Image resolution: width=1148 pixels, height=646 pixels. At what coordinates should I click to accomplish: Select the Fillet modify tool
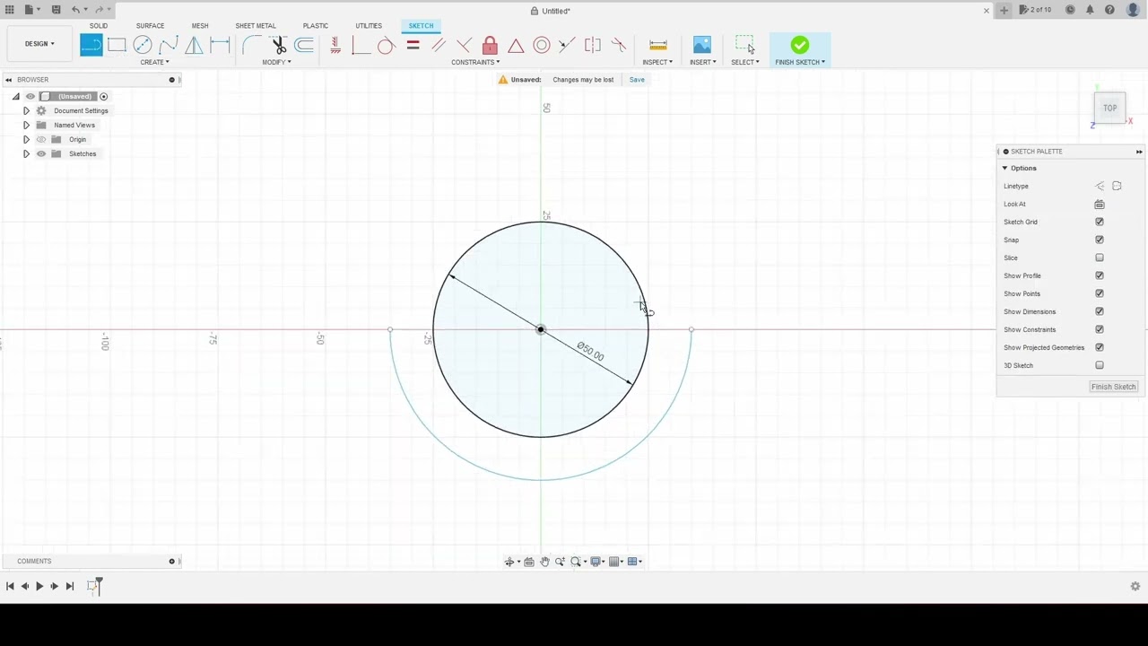[252, 45]
